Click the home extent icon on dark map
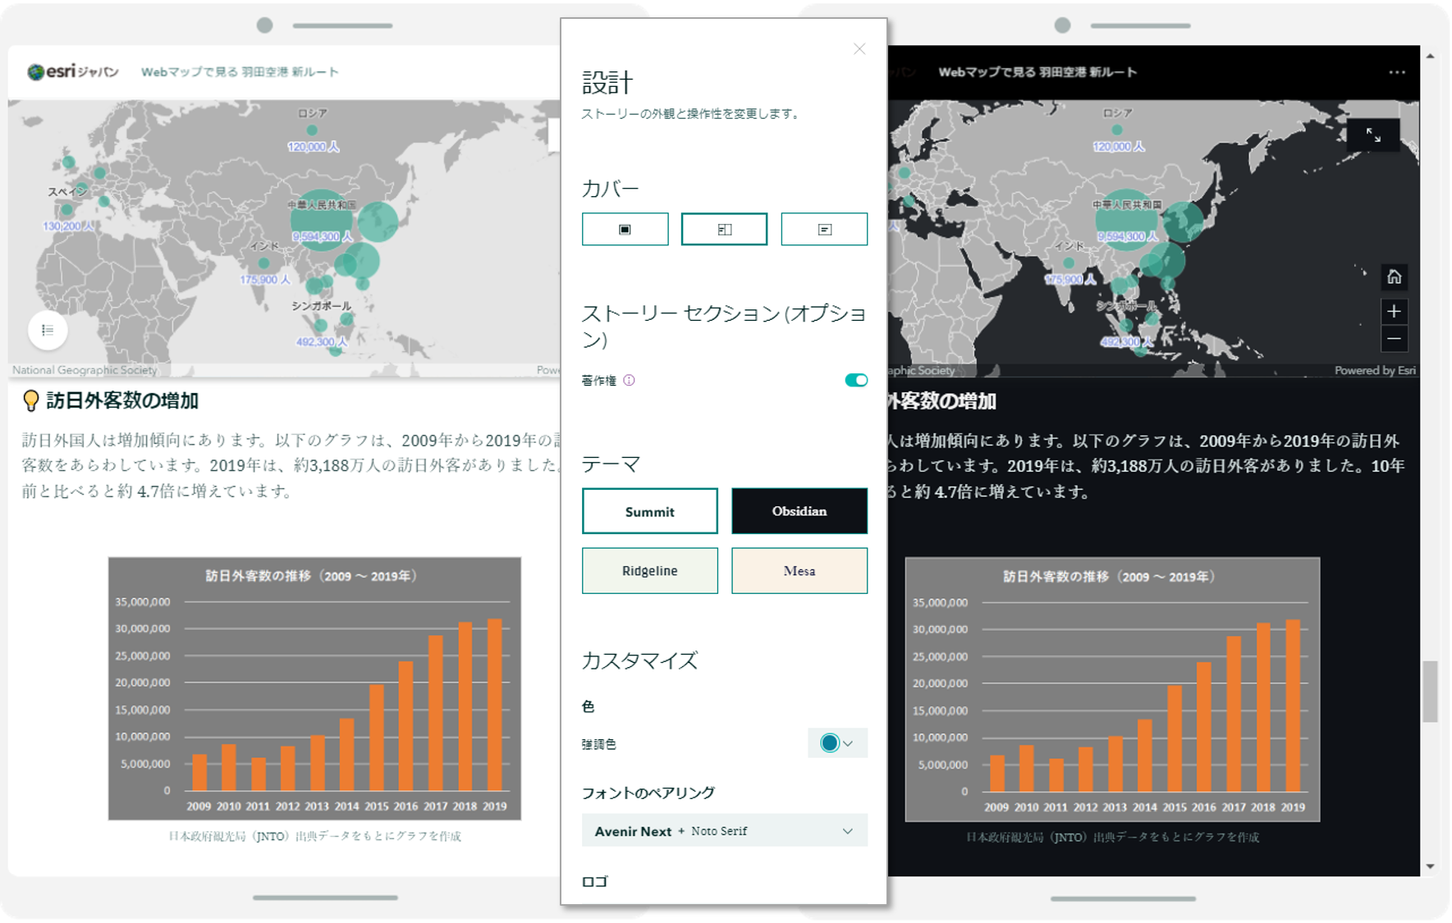Screen dimensions: 1452x923 pyautogui.click(x=1394, y=277)
